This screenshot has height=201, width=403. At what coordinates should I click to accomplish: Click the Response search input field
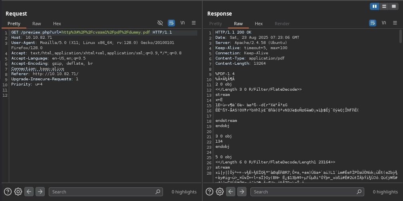click(304, 192)
